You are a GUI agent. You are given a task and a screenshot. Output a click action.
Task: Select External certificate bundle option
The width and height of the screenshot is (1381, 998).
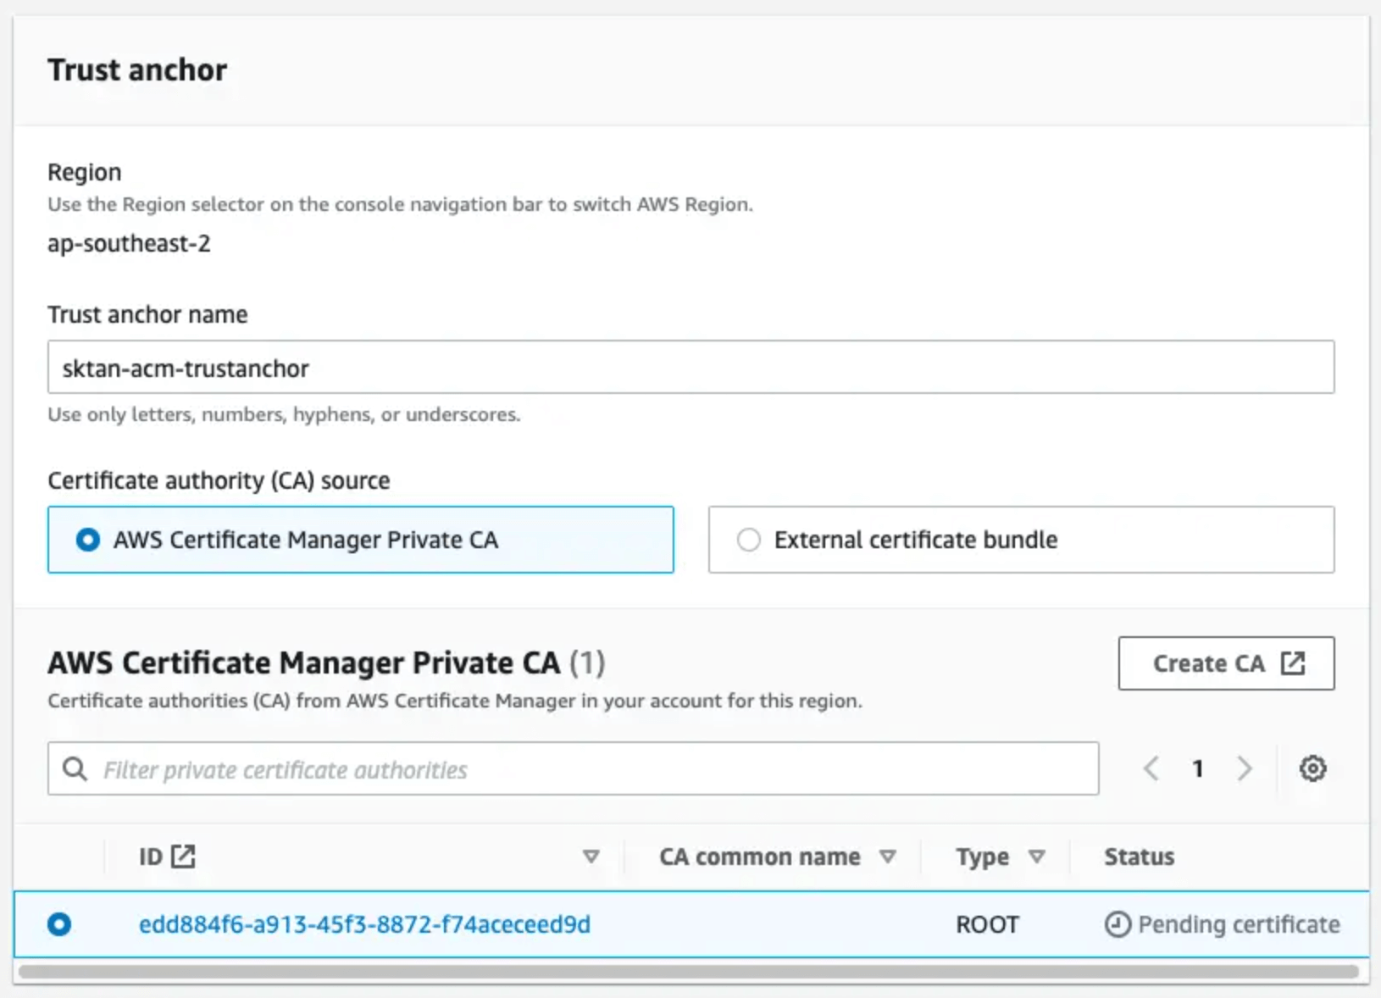pyautogui.click(x=1021, y=540)
